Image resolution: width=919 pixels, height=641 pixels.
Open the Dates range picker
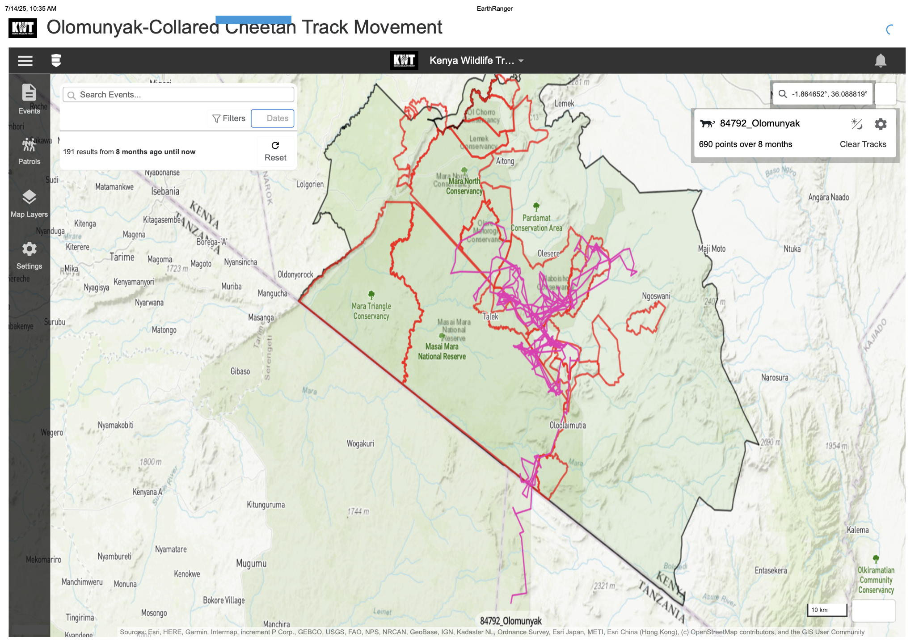point(272,118)
